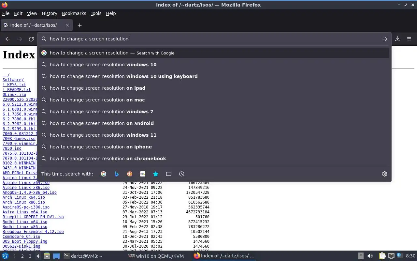This screenshot has width=417, height=261.
Task: Switch to 'dartz@VM3: ~' terminal taskbar window
Action: coord(83,256)
